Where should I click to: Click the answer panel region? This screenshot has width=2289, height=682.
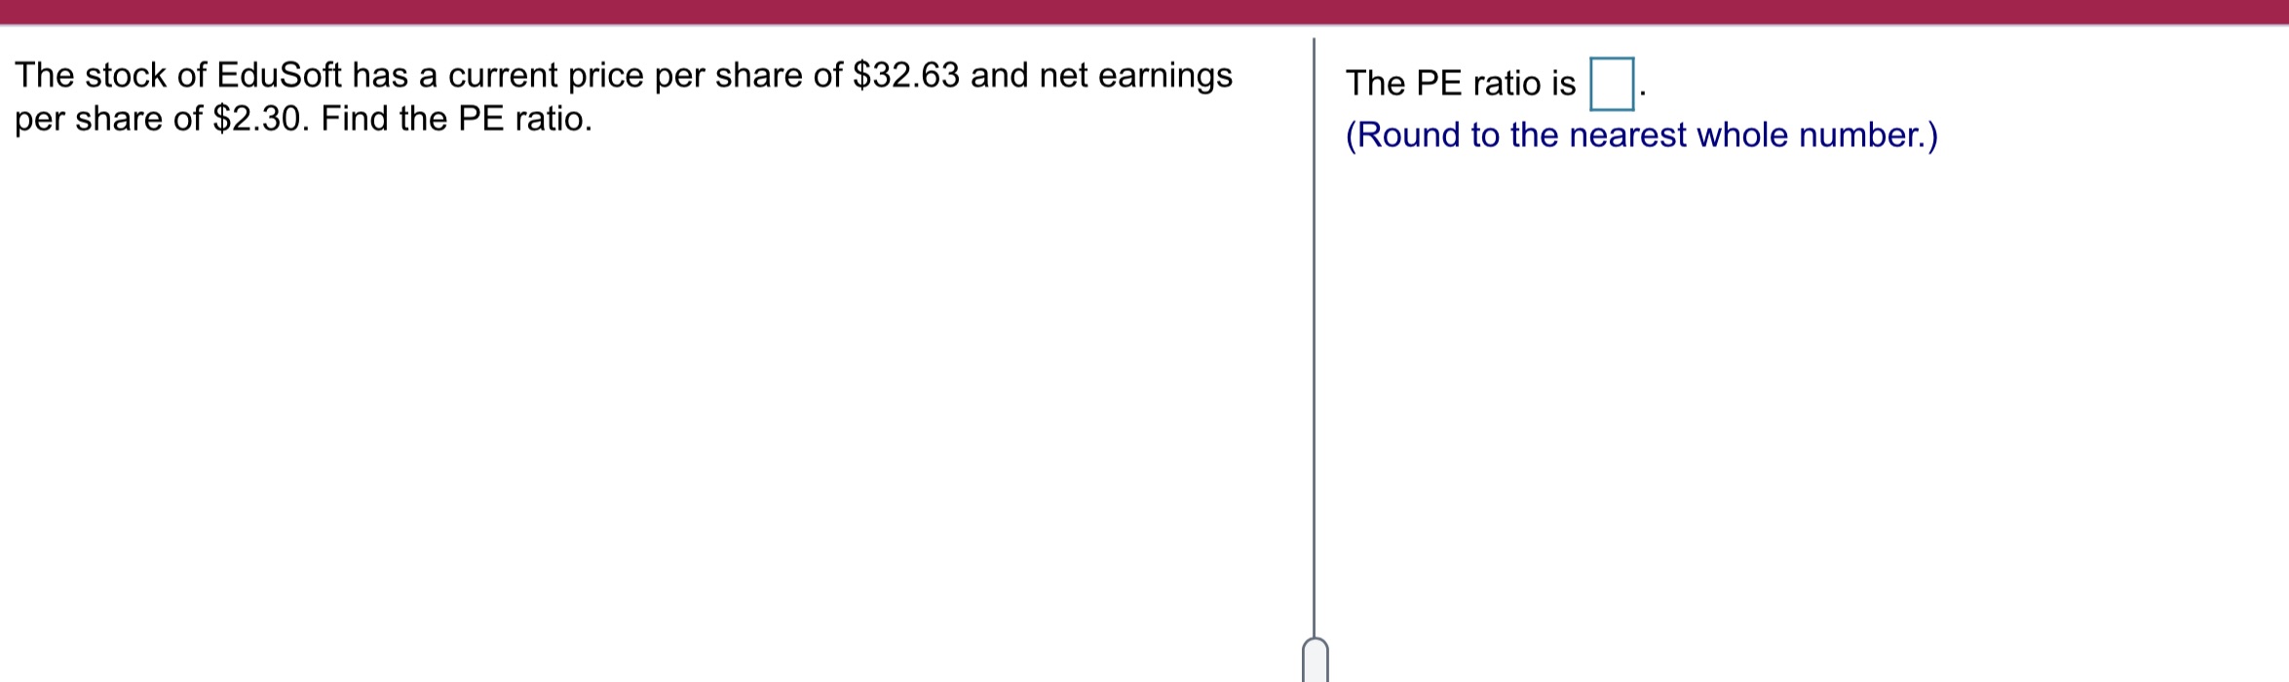tap(1754, 107)
